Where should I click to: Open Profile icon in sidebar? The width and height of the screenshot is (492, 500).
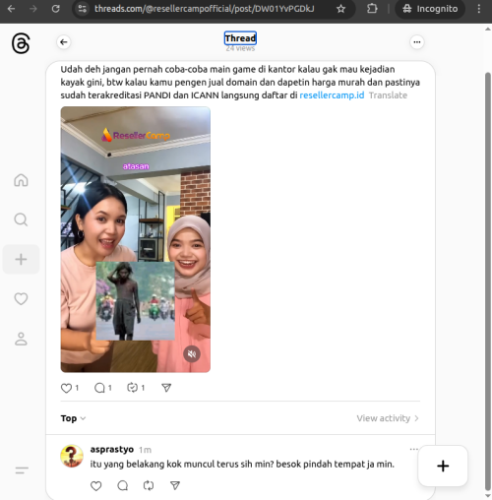[21, 339]
